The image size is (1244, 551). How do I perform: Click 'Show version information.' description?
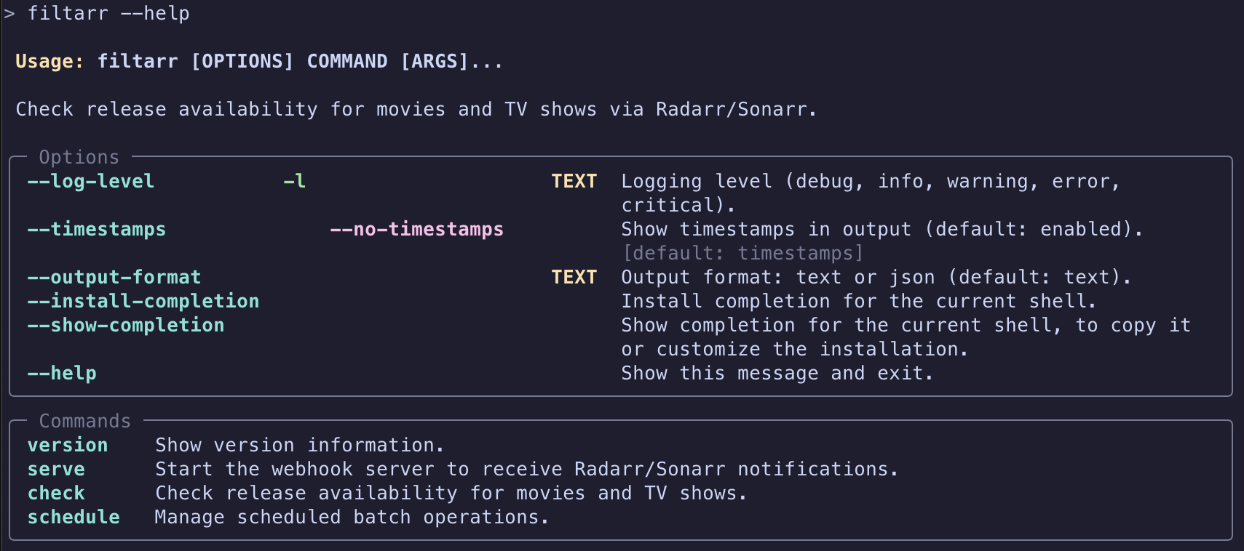[x=300, y=445]
